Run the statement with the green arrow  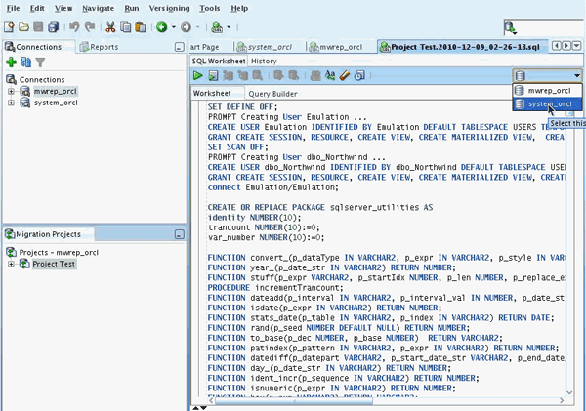[198, 75]
